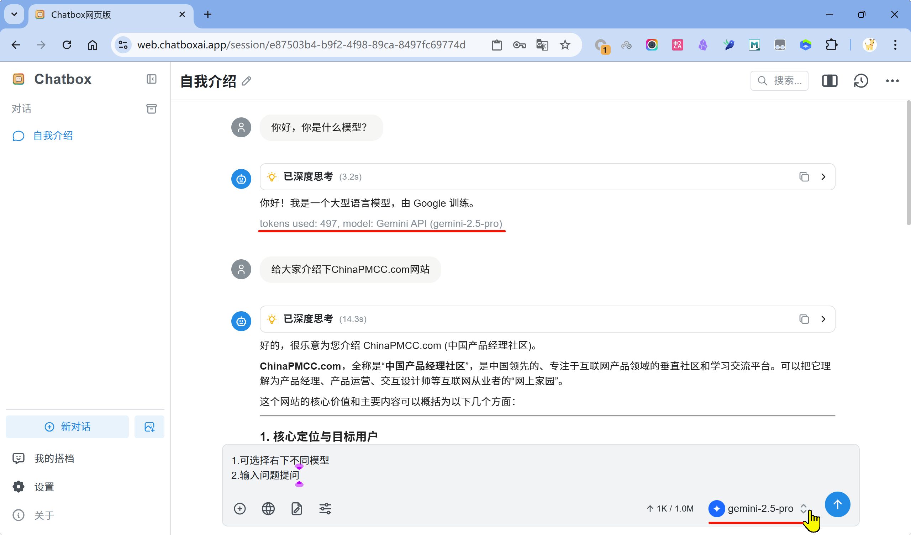
Task: Open 我的搭档 in the sidebar
Action: tap(54, 459)
